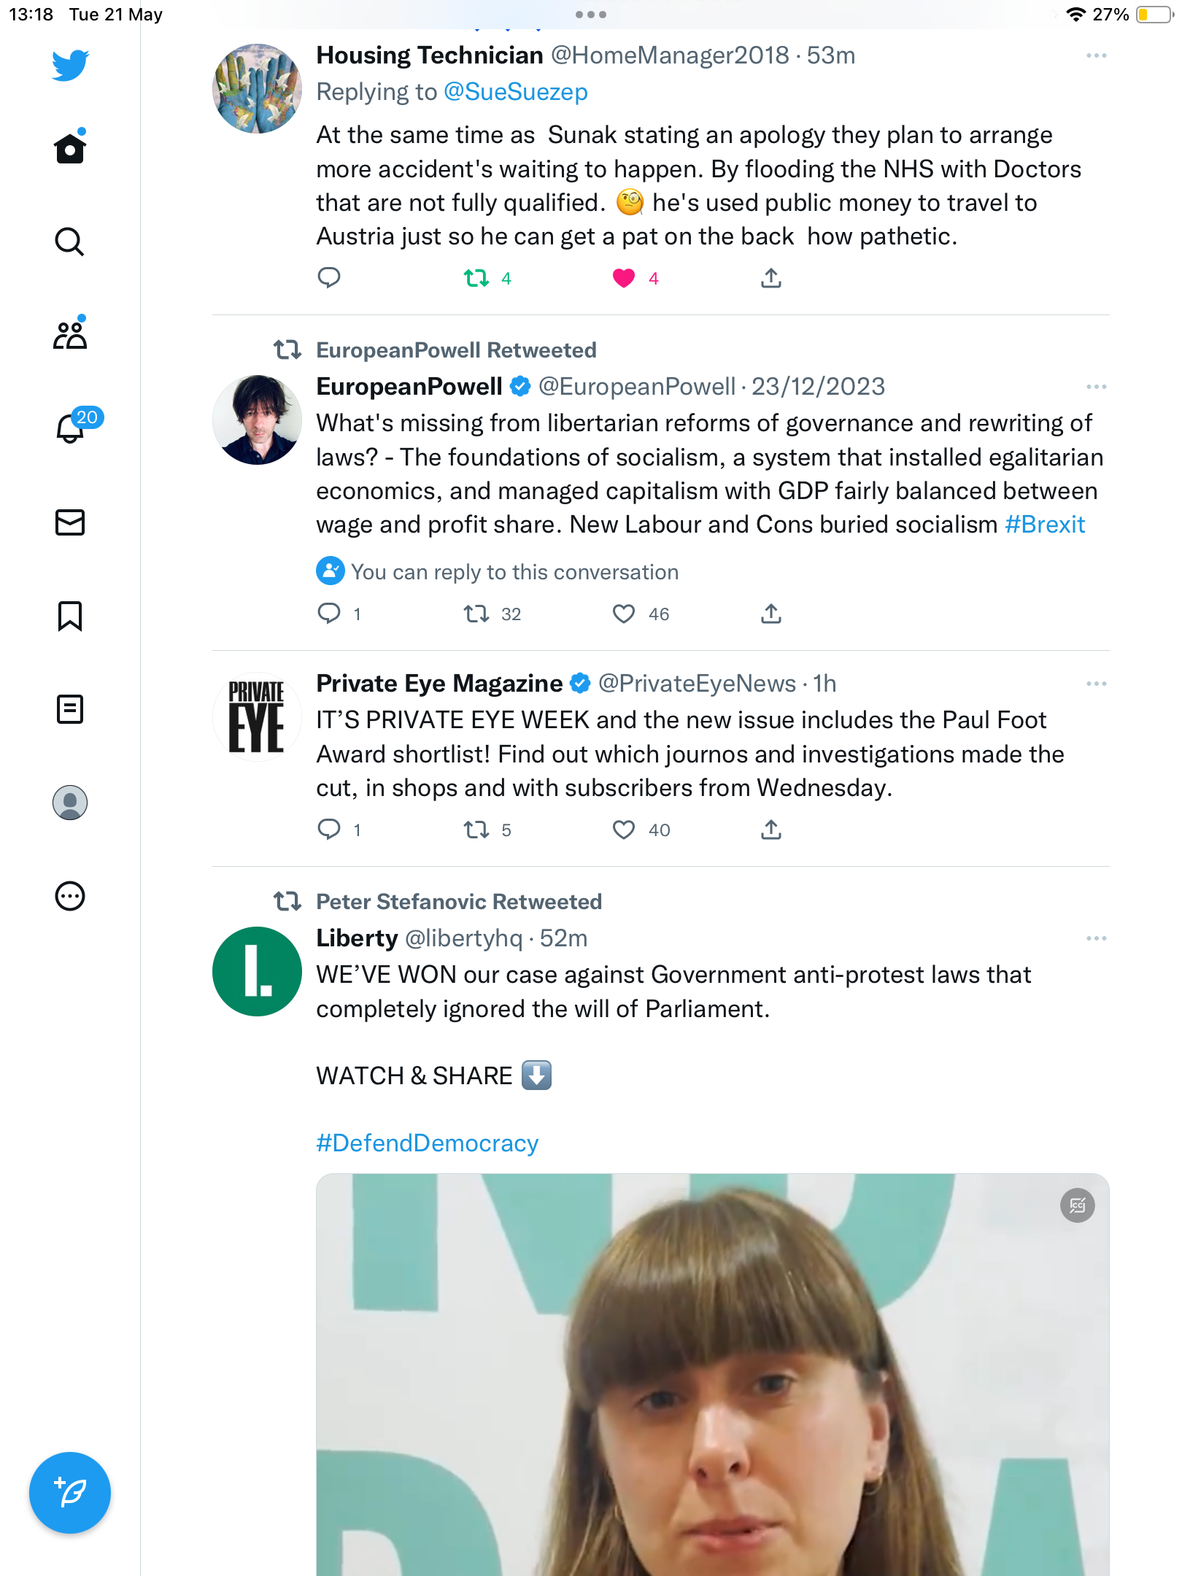
Task: Open the Search magnifier in sidebar
Action: pyautogui.click(x=70, y=242)
